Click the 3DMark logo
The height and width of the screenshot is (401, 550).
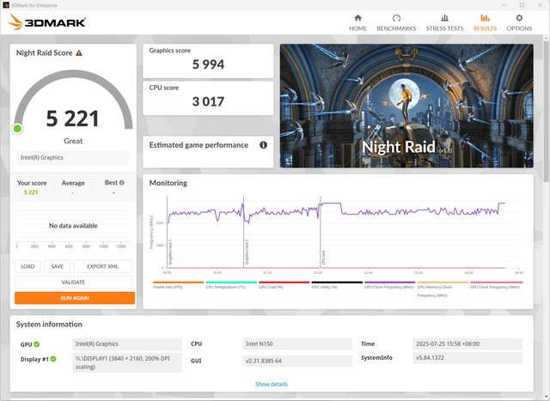(x=46, y=21)
